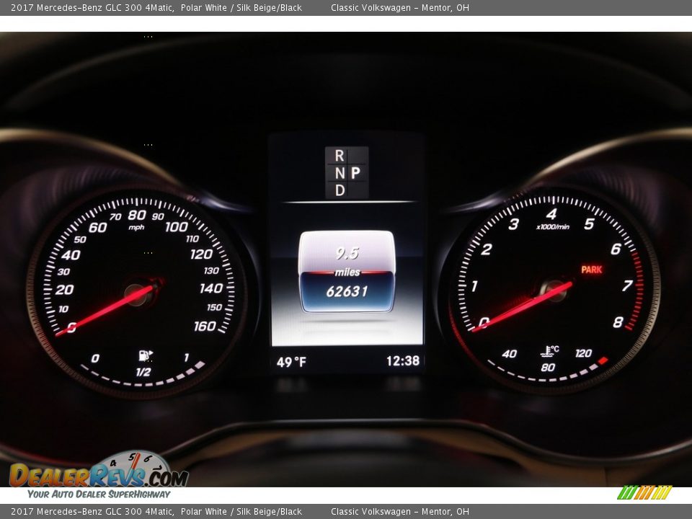Select the 'P' gear letter
This screenshot has height=519, width=692.
click(355, 173)
